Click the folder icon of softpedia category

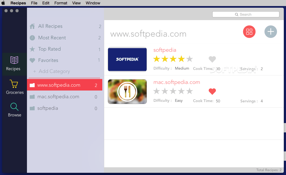32,108
